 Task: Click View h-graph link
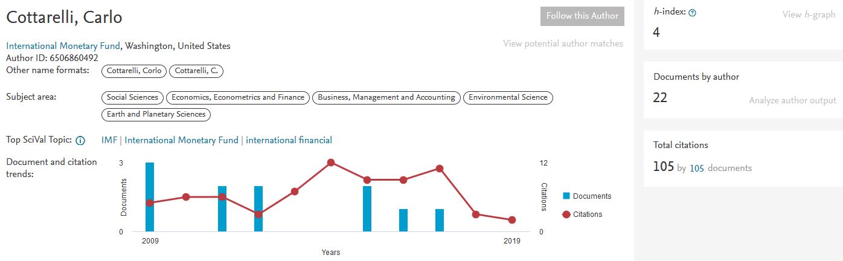pyautogui.click(x=809, y=14)
